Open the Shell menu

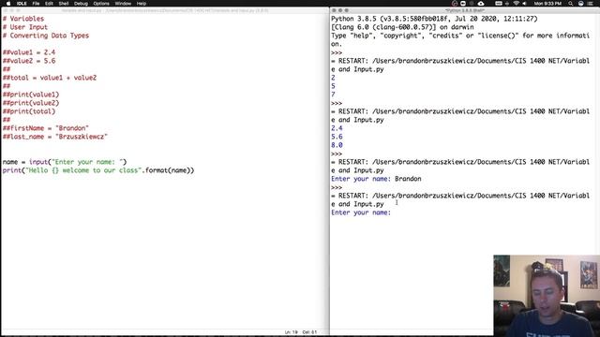pyautogui.click(x=64, y=4)
